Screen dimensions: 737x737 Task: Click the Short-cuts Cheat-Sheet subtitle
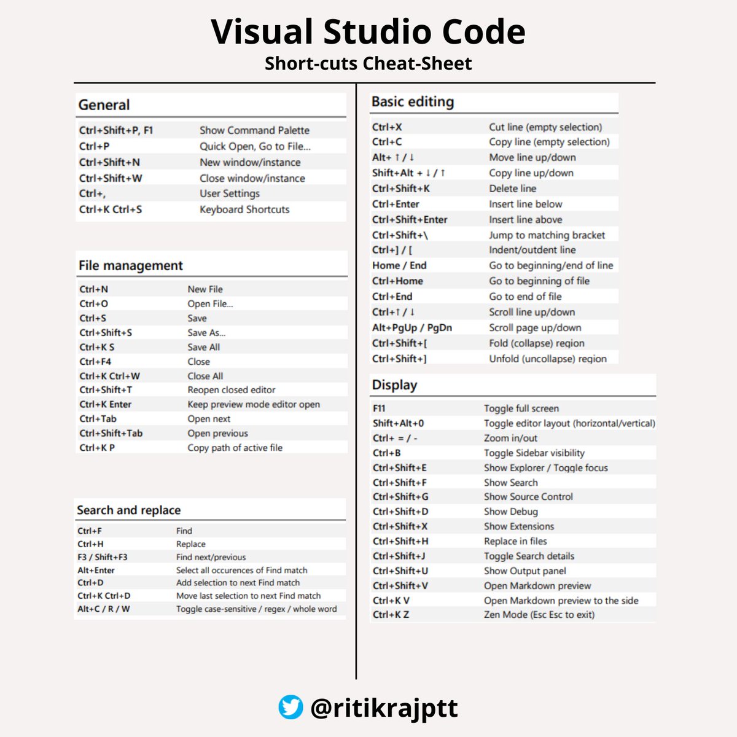tap(368, 63)
